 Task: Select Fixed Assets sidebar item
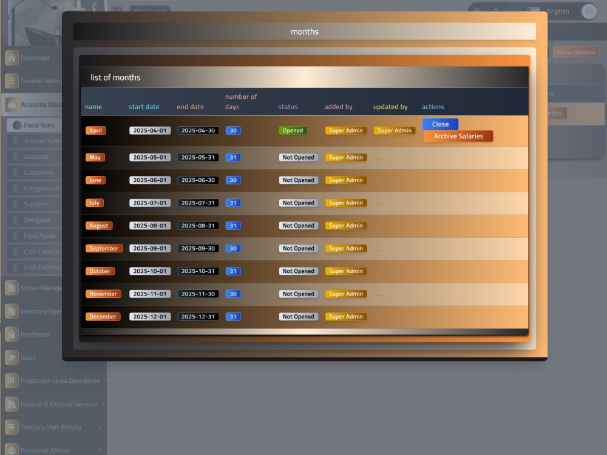[35, 235]
